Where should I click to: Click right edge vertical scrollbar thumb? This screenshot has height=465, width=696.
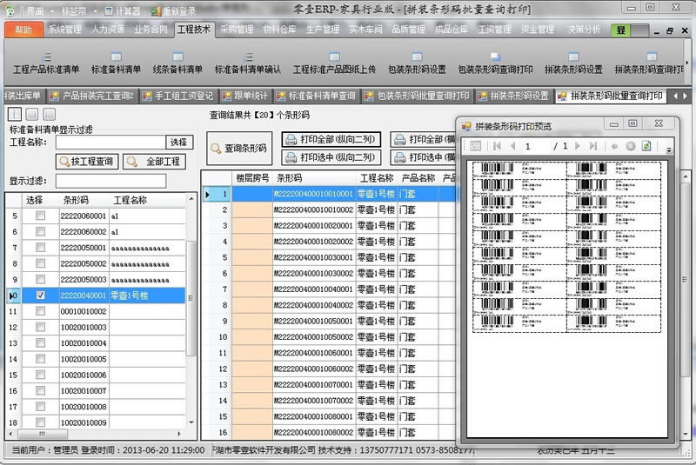685,279
